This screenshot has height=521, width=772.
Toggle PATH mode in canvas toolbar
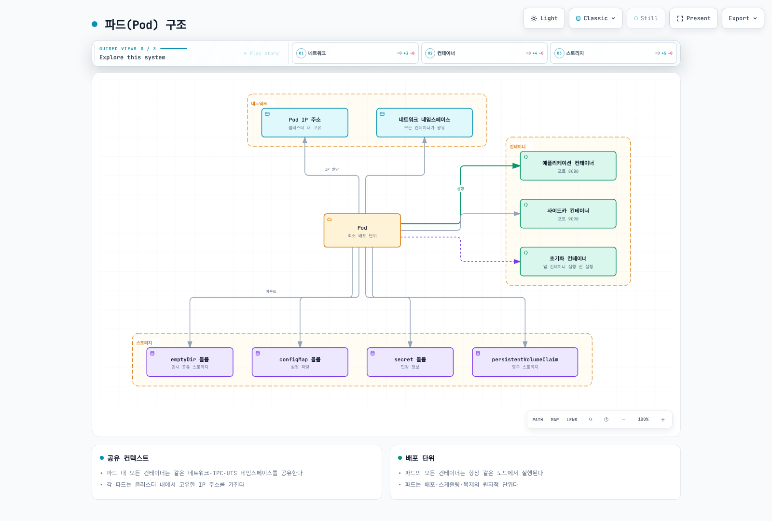tap(538, 420)
